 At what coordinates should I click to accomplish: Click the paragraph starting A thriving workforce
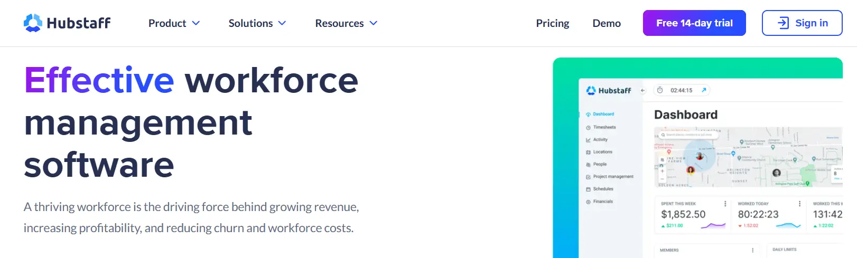(x=191, y=217)
